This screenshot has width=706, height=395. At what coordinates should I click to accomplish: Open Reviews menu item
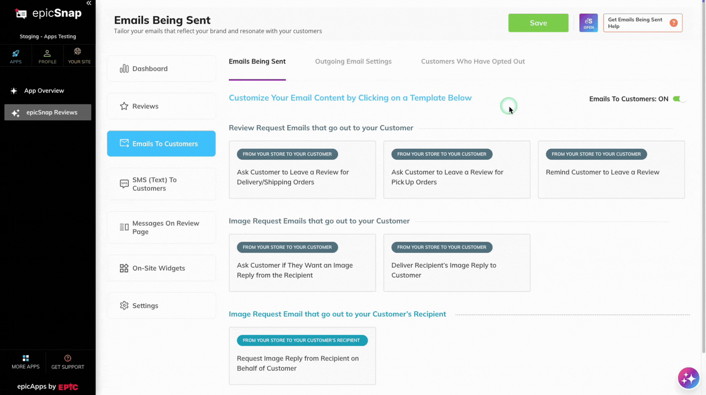(x=161, y=106)
